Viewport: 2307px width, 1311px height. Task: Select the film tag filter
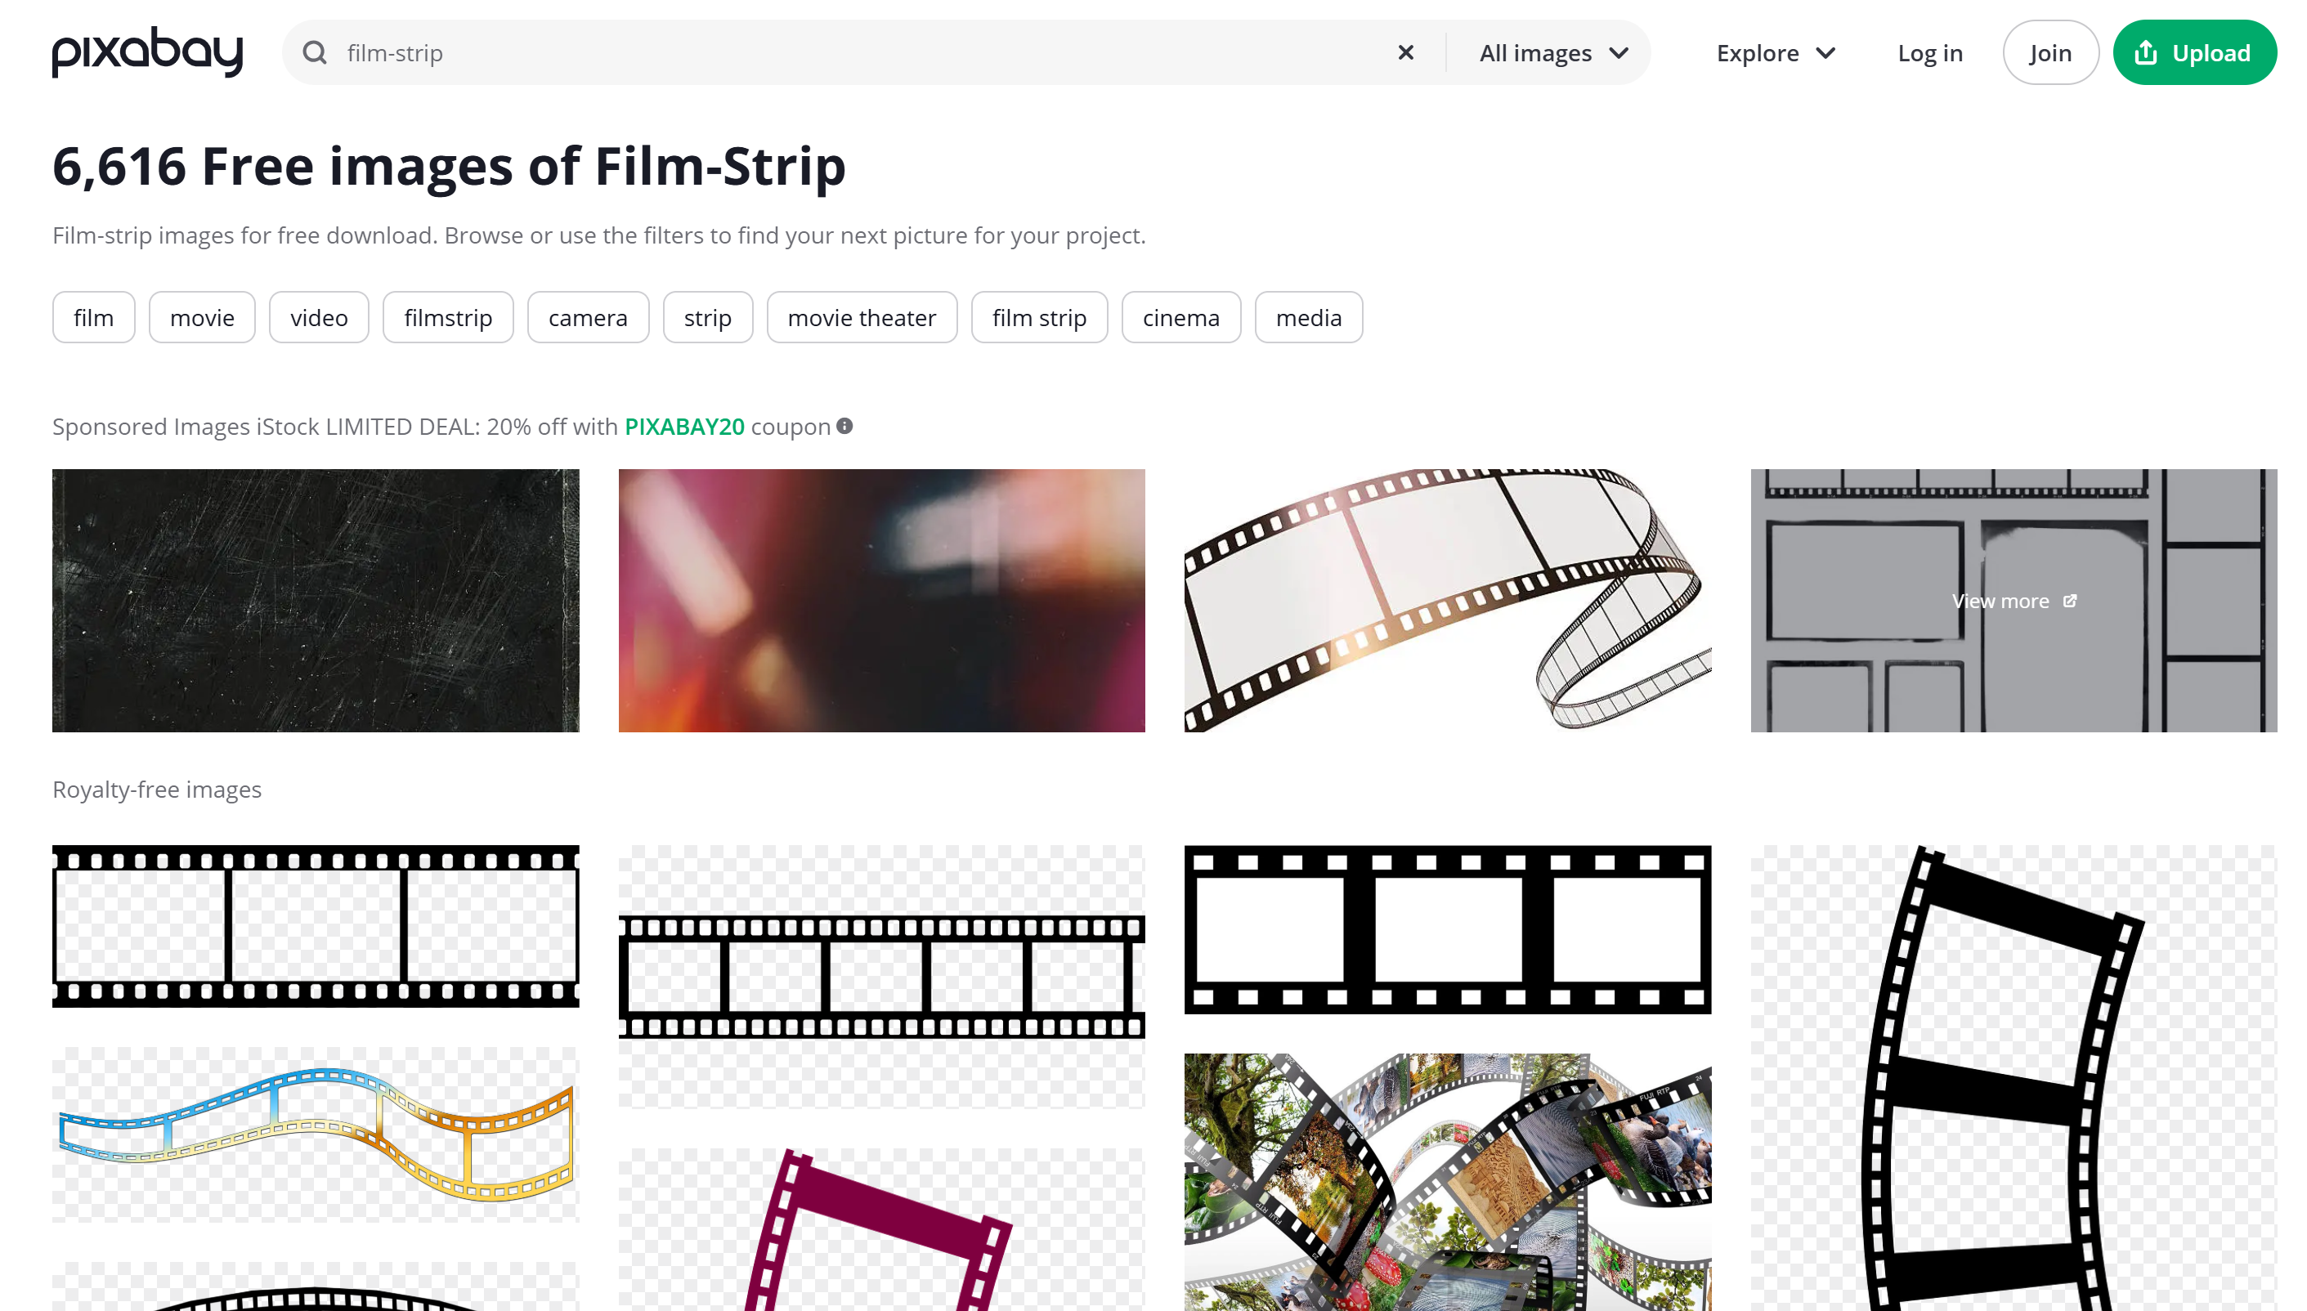(x=92, y=317)
